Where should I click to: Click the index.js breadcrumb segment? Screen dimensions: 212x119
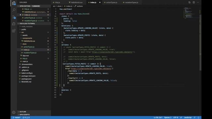click(x=68, y=6)
